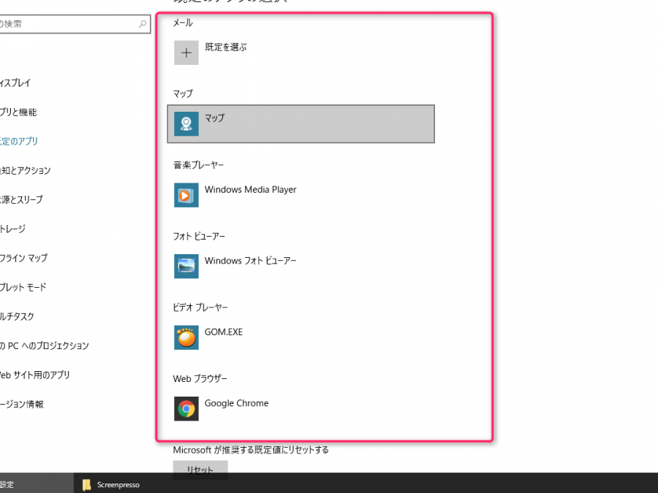Image resolution: width=658 pixels, height=493 pixels.
Task: Select 通知とアクション in the sidebar
Action: tap(26, 171)
